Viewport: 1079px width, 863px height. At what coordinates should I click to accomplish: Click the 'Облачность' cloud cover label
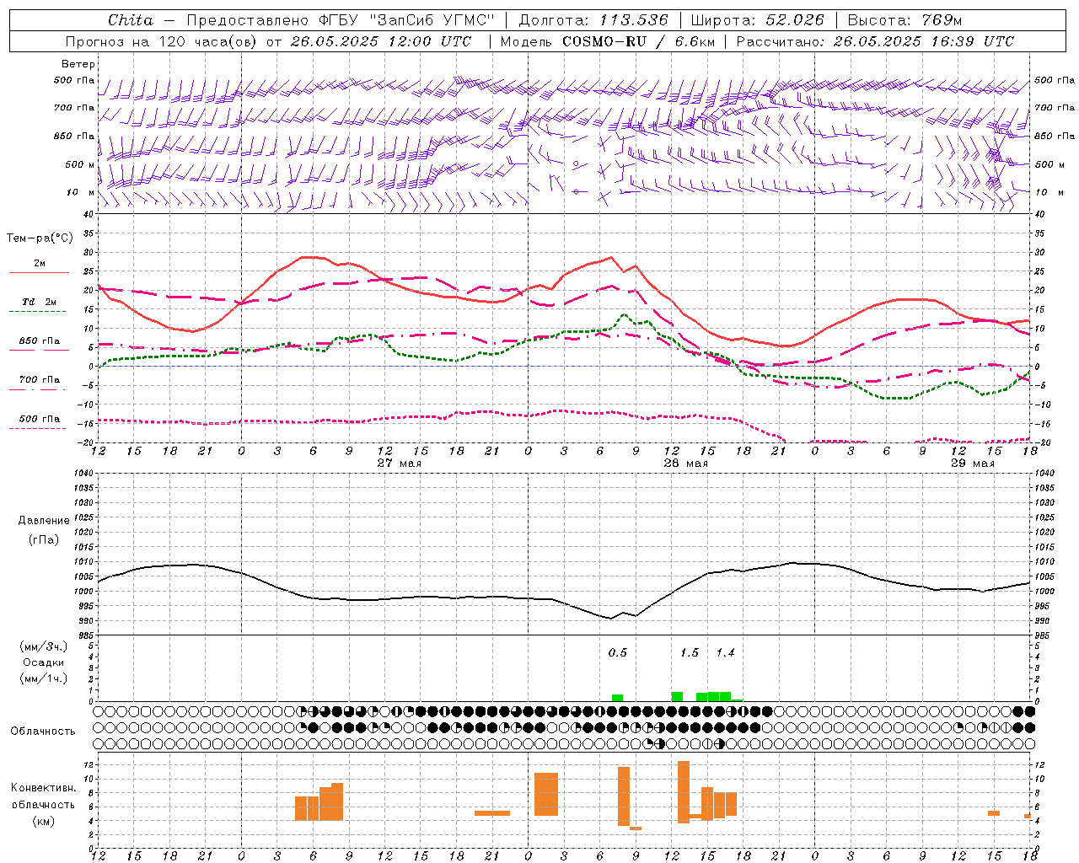43,732
